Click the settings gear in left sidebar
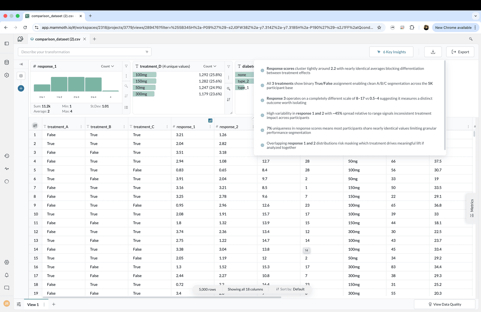 (7, 262)
